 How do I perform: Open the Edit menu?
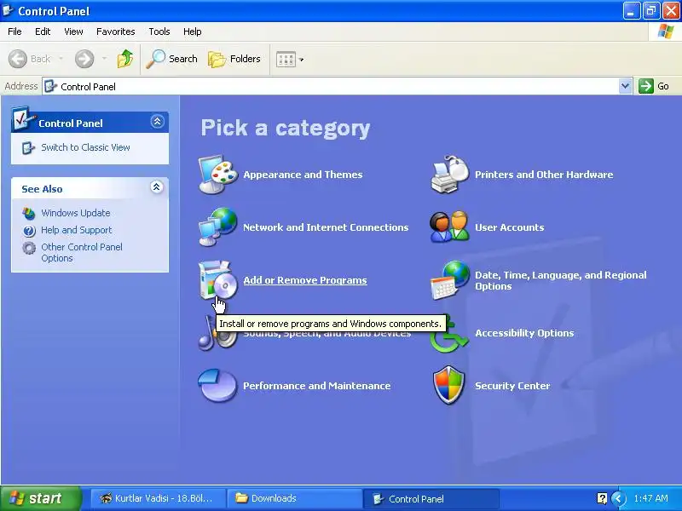coord(43,32)
